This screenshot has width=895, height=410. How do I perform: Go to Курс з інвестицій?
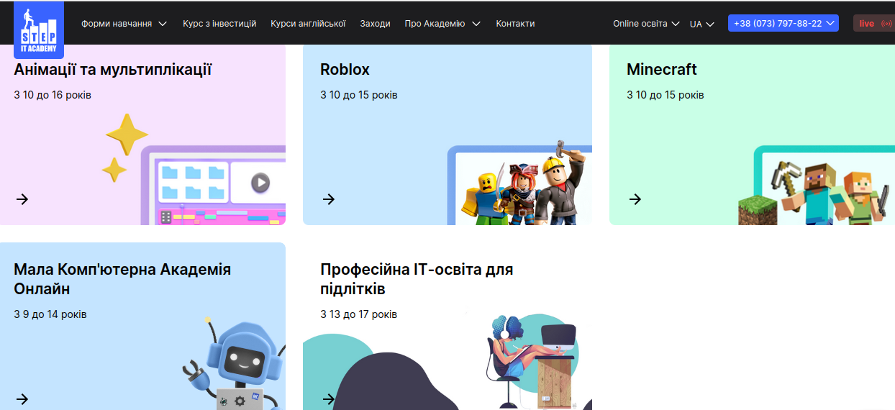pos(219,24)
